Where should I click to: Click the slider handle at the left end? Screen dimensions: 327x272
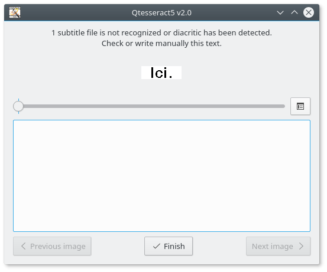[x=18, y=106]
